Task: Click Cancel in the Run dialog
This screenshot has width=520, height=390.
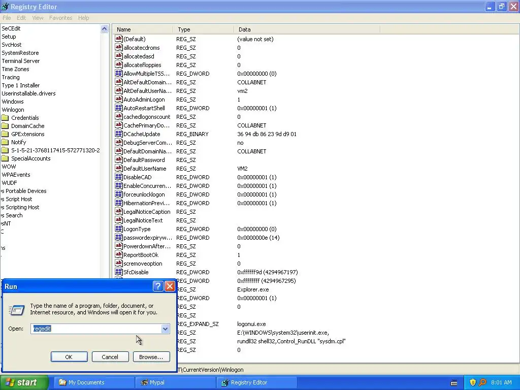Action: 110,357
